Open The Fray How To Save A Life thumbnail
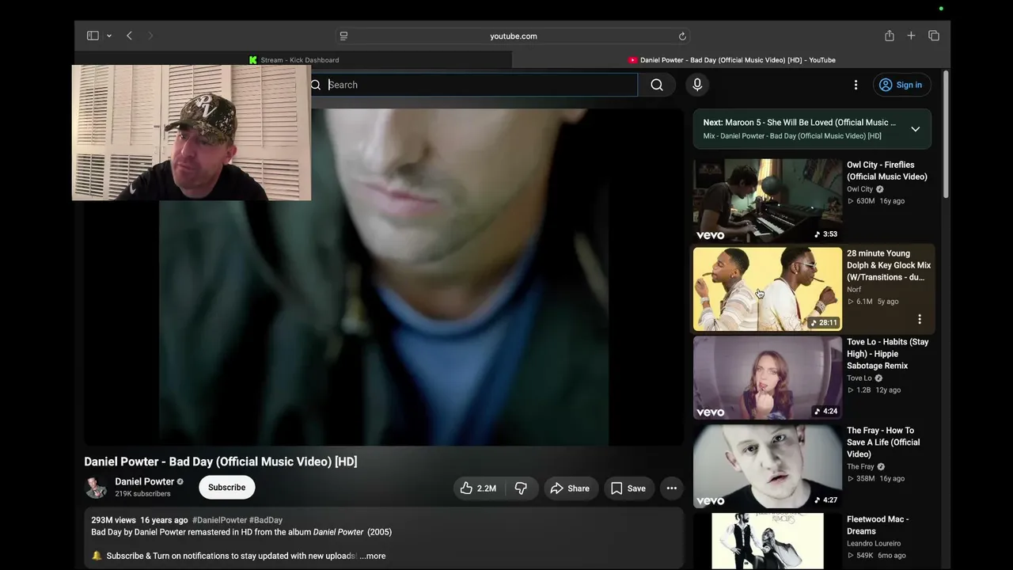The image size is (1013, 570). [768, 466]
